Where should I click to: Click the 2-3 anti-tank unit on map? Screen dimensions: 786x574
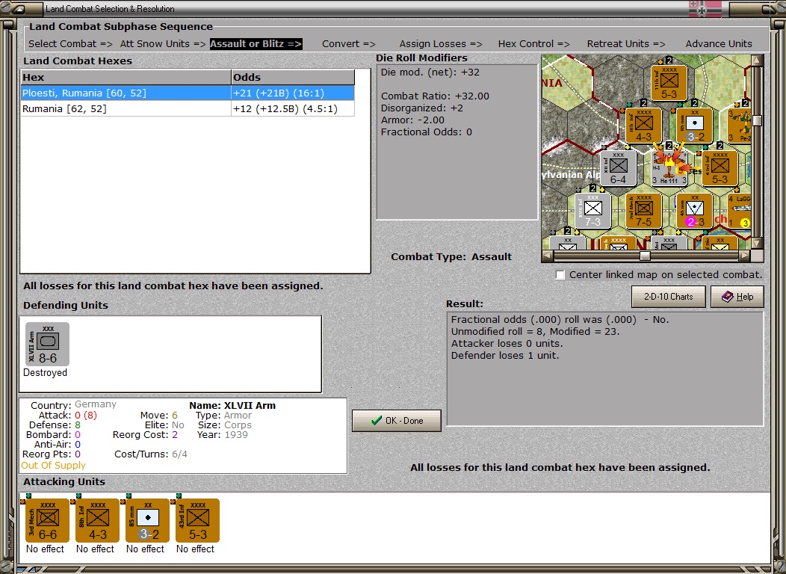point(694,211)
